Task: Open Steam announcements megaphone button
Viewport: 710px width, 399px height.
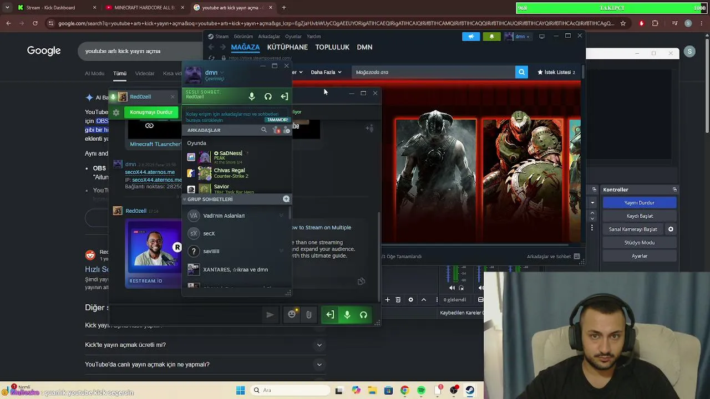Action: (471, 37)
